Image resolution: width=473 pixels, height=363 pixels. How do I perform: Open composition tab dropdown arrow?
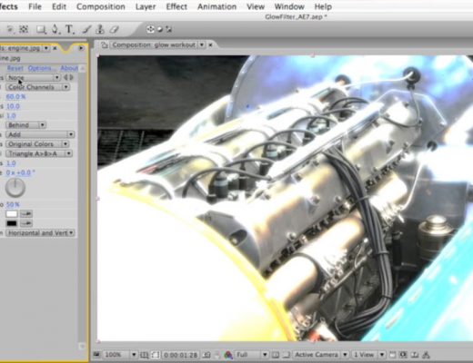[202, 45]
